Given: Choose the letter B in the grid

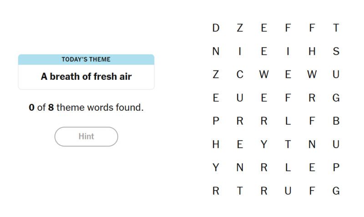Looking at the screenshot, I should pos(336,121).
